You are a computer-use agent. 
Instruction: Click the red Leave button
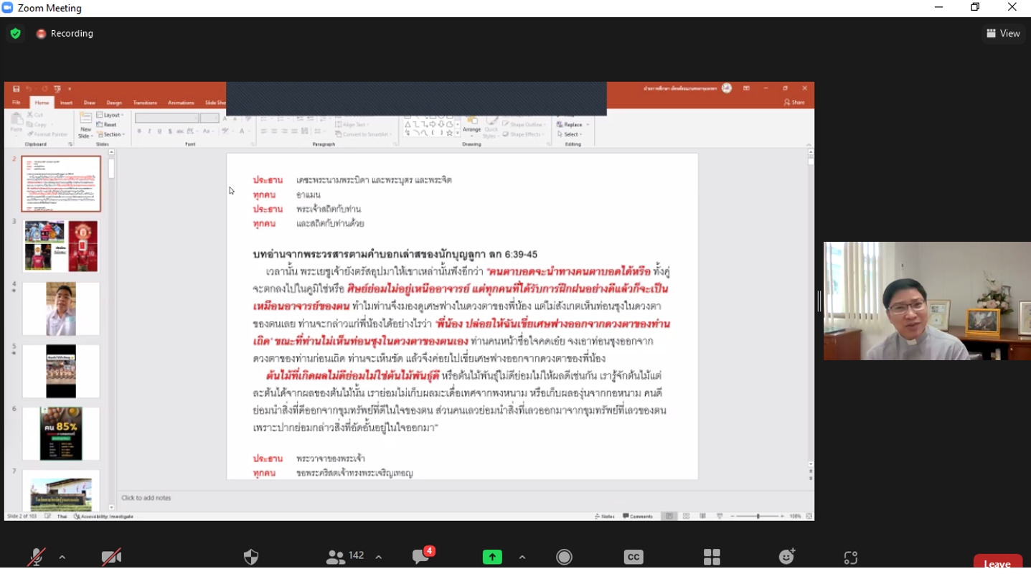click(997, 563)
